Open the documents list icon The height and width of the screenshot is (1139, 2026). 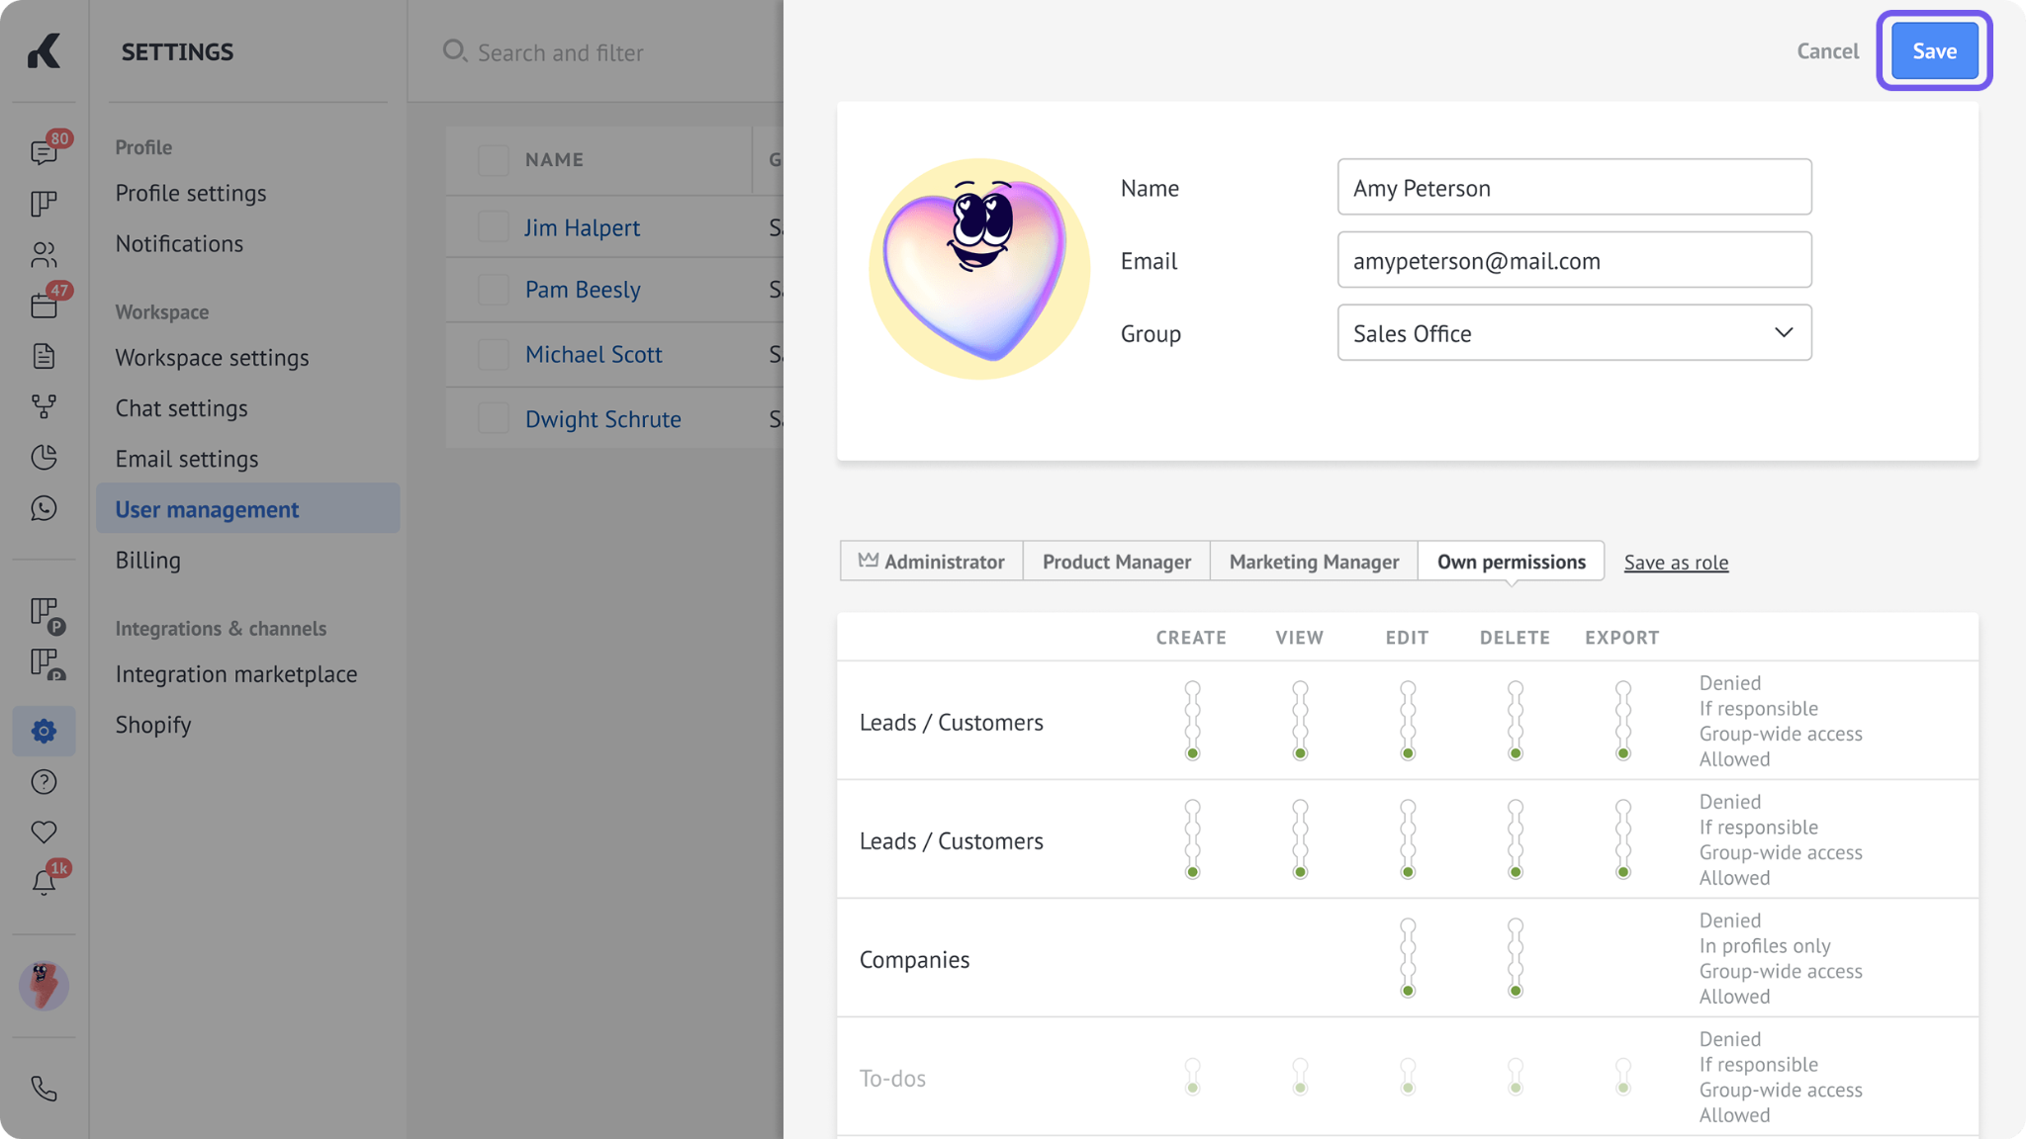click(44, 356)
